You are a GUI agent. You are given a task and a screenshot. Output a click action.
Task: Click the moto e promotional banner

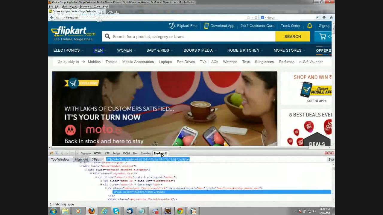[x=165, y=108]
